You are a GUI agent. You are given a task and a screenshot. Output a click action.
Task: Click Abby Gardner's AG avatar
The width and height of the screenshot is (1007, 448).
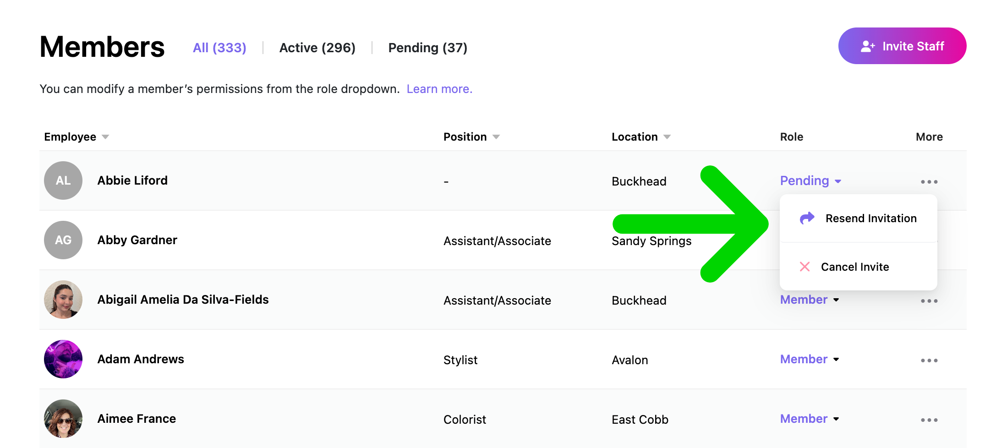tap(63, 240)
